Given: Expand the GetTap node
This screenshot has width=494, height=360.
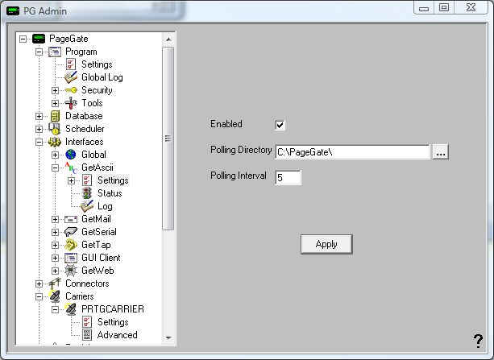Looking at the screenshot, I should 55,245.
